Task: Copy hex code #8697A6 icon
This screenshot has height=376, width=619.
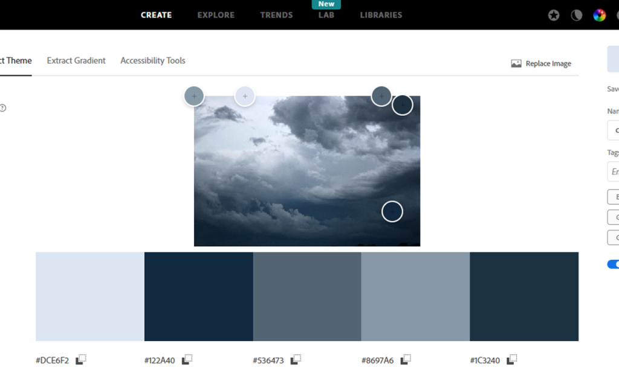Action: (x=406, y=360)
